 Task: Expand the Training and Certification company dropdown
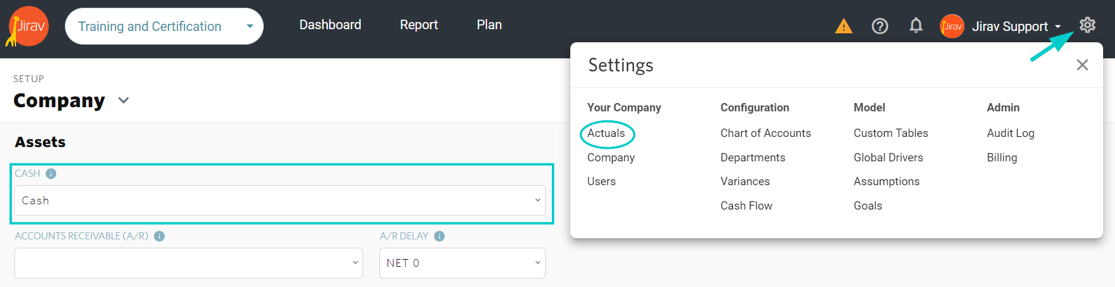click(164, 26)
